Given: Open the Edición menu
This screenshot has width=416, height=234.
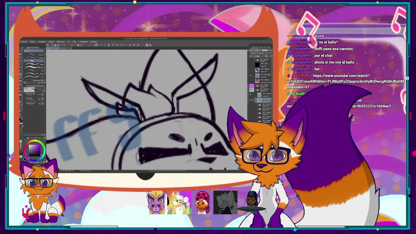Looking at the screenshot, I should 33,42.
